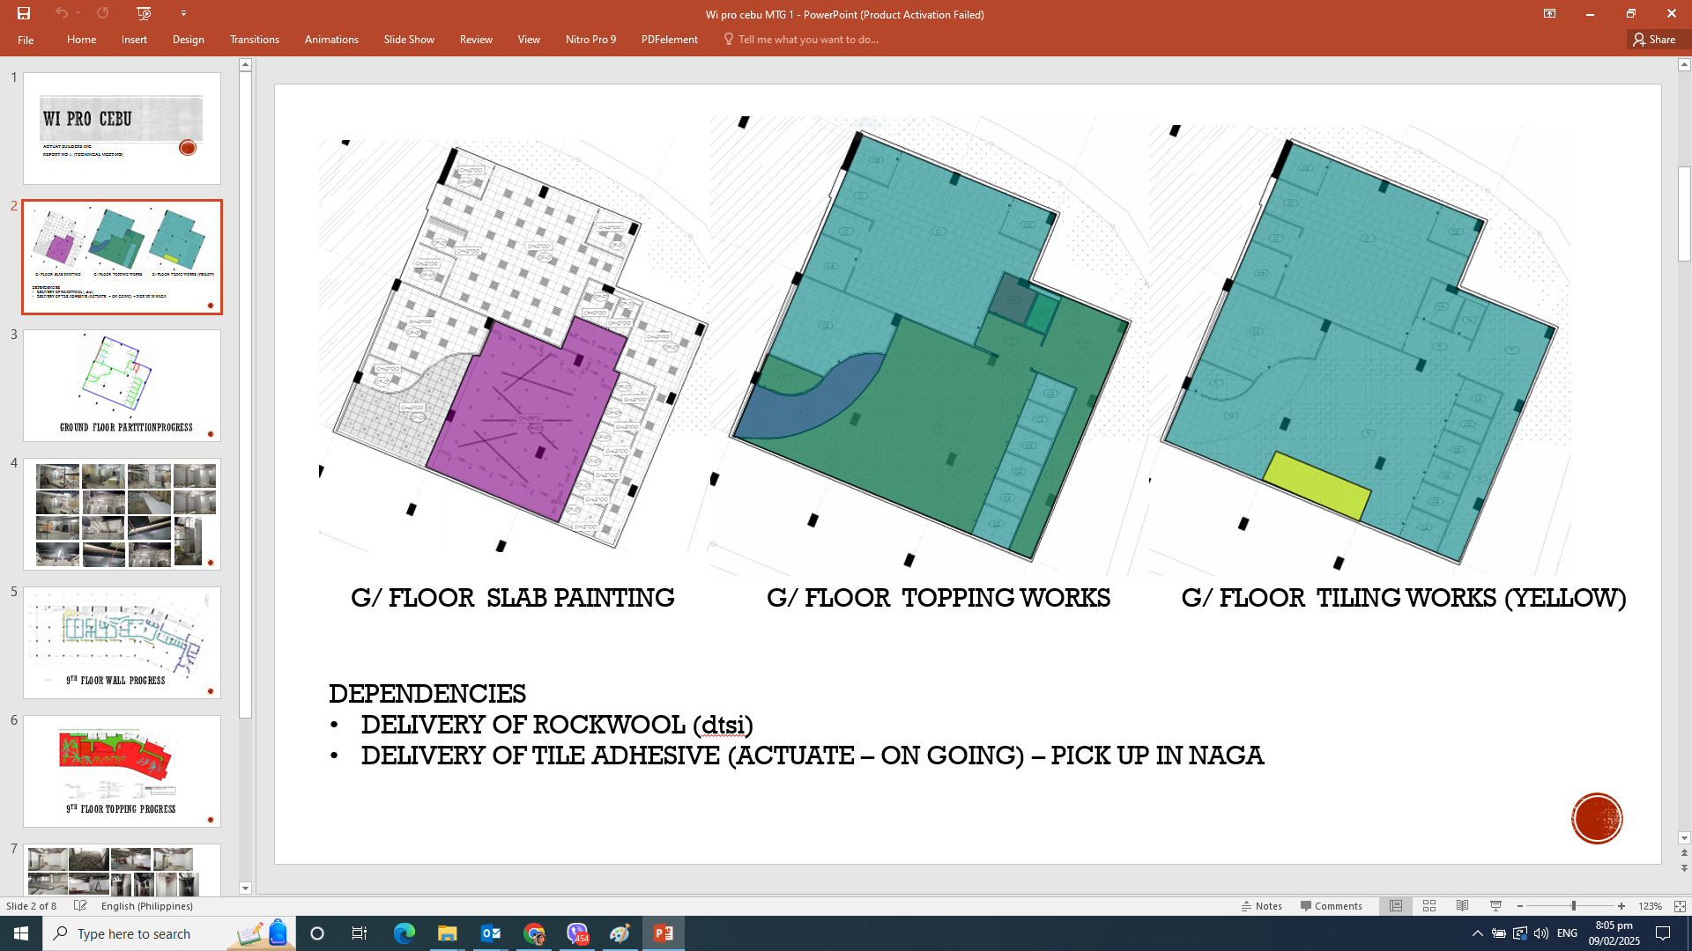Click the spell check status icon
This screenshot has width=1692, height=951.
pos(80,906)
